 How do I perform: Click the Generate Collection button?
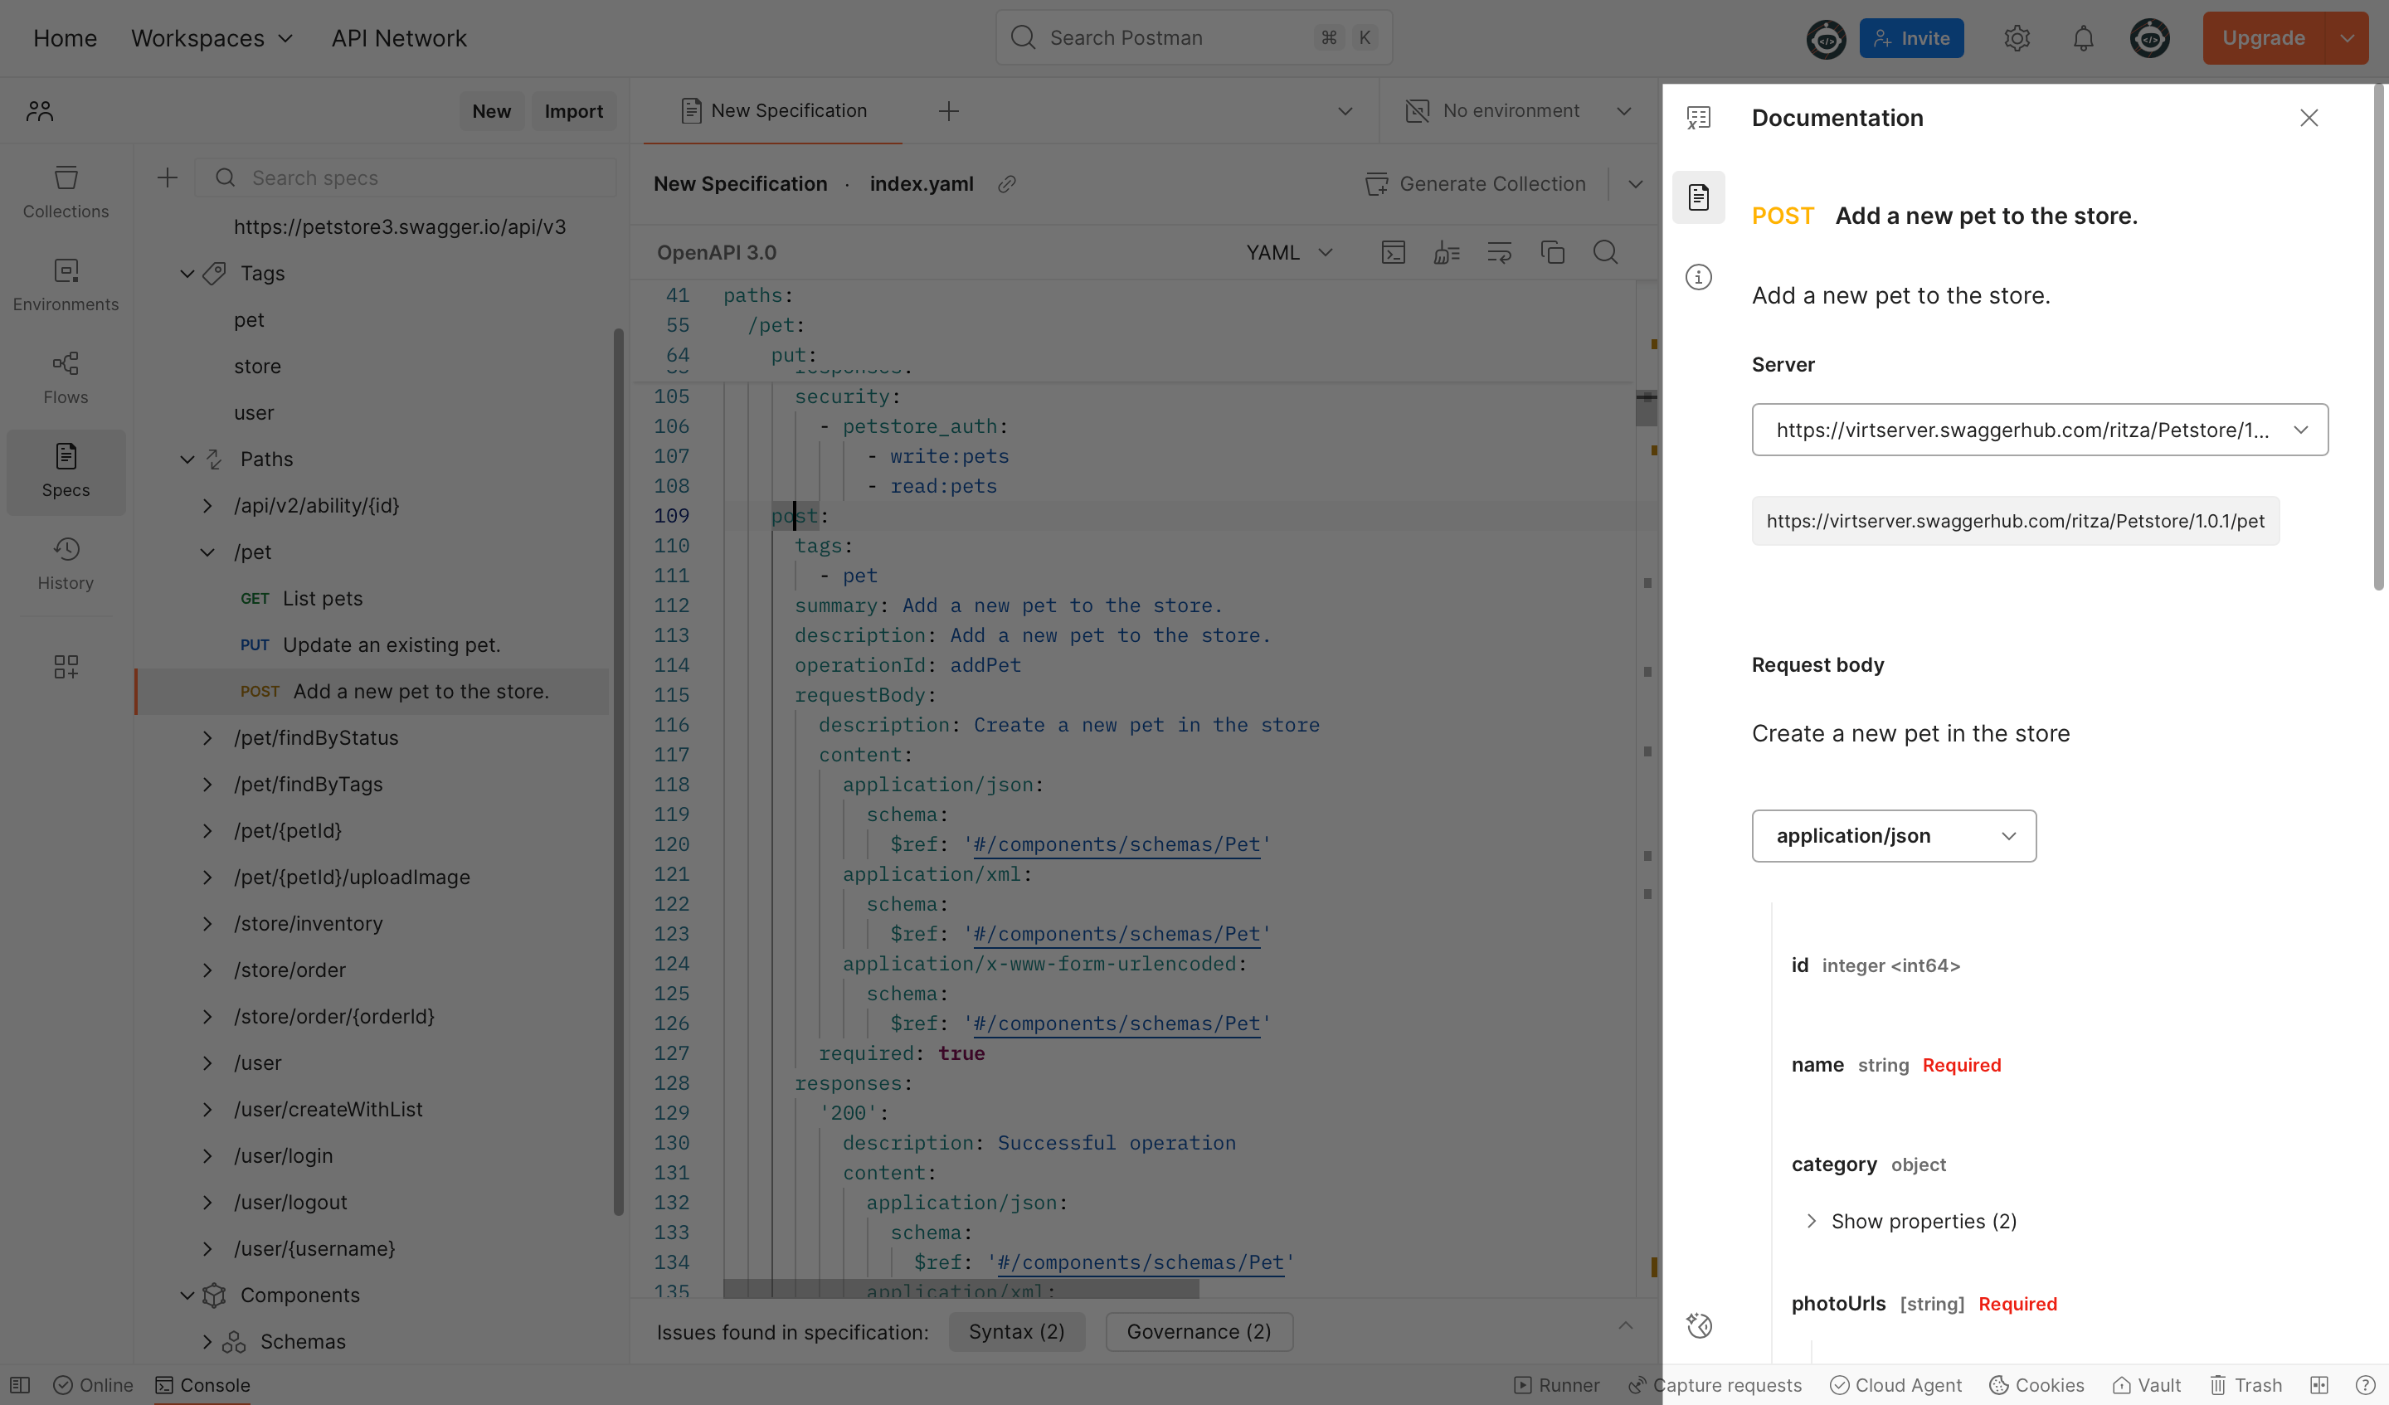(1475, 184)
